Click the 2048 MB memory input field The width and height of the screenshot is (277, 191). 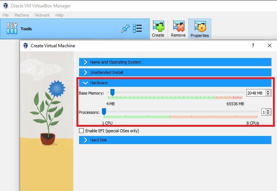[x=256, y=93]
